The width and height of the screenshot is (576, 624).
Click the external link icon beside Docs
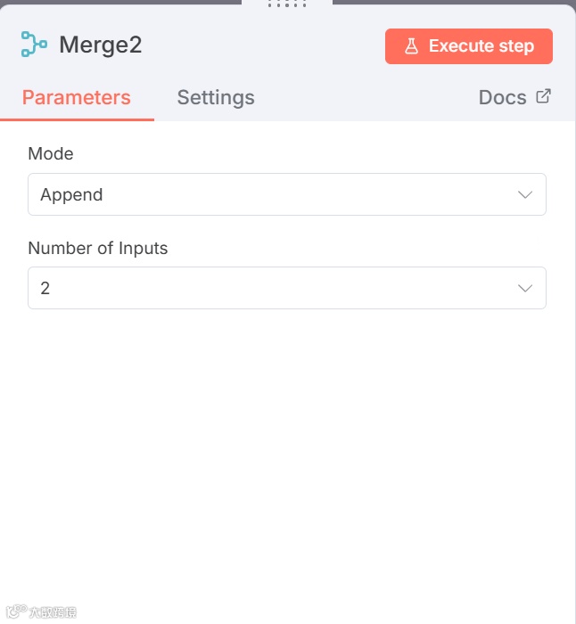(x=543, y=96)
